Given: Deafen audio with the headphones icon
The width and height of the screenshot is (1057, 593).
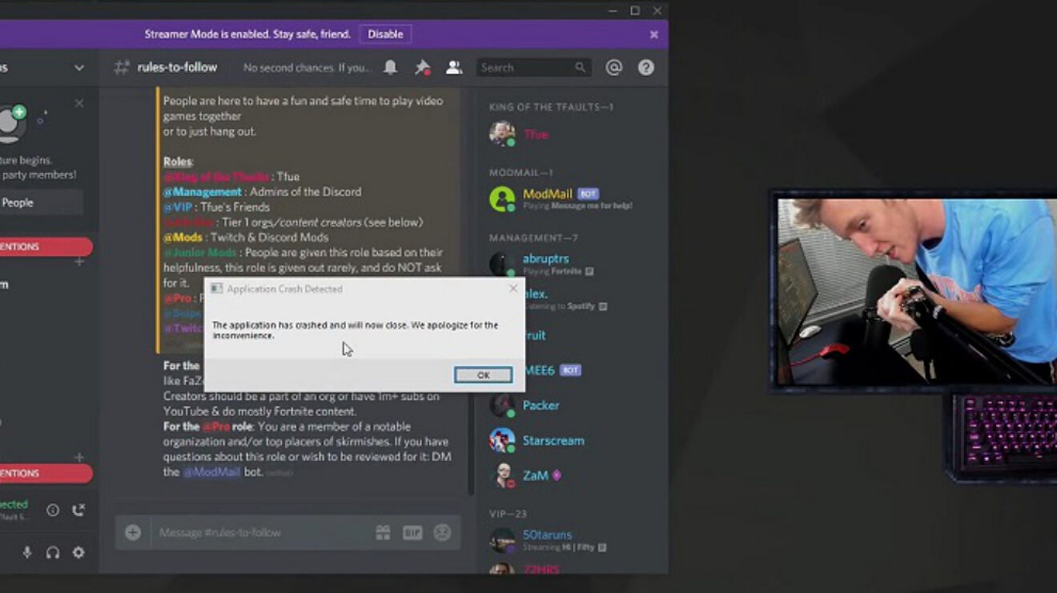Looking at the screenshot, I should tap(53, 552).
